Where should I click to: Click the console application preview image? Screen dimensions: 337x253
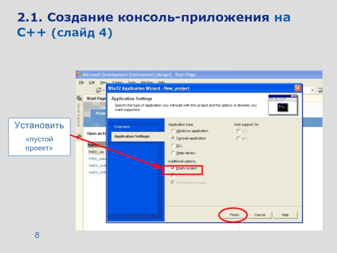[283, 105]
